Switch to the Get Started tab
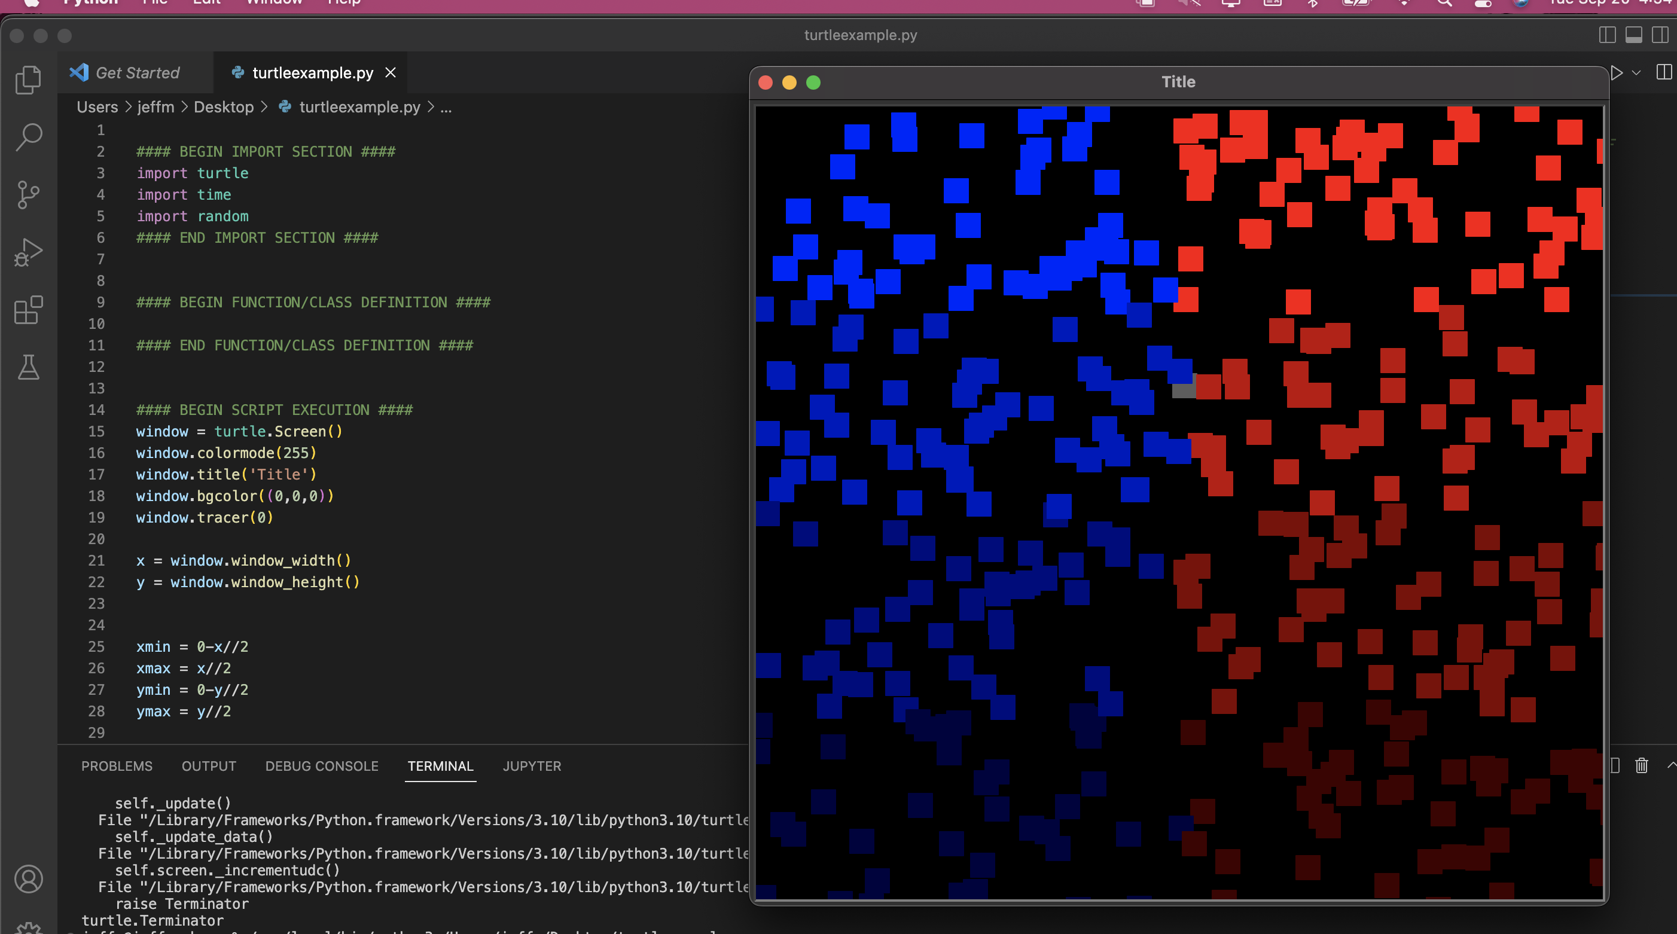The width and height of the screenshot is (1677, 934). pos(137,73)
